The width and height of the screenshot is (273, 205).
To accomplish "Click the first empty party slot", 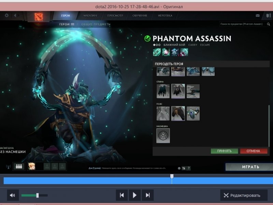I will click(x=47, y=166).
